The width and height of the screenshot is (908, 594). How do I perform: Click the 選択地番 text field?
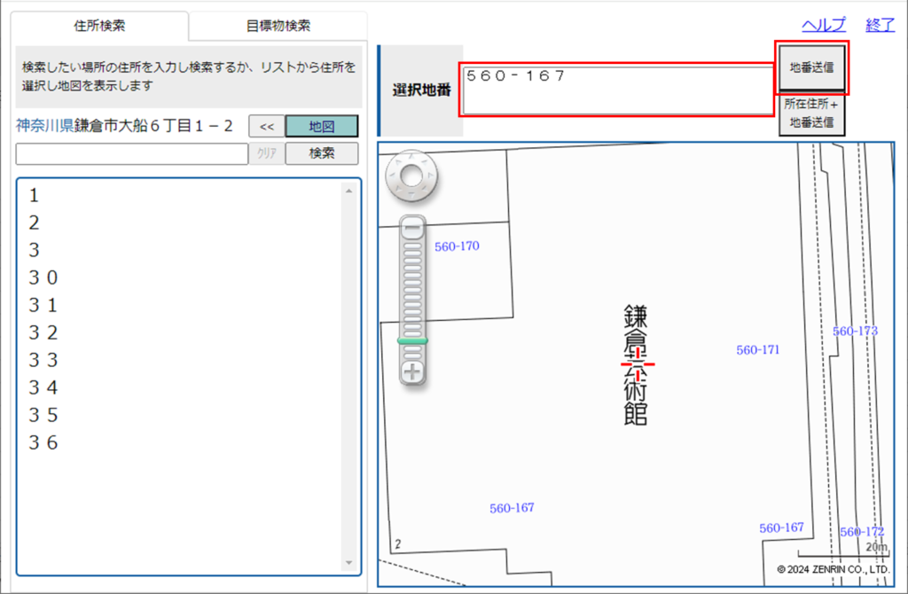point(617,90)
